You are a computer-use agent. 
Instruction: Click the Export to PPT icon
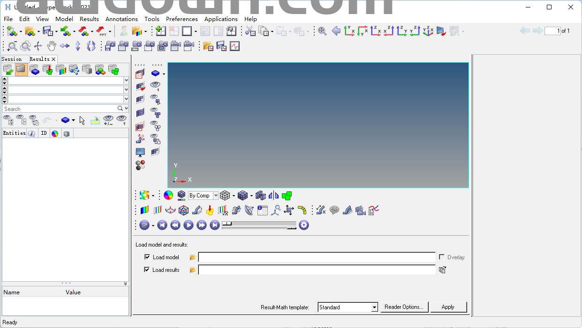point(101,31)
